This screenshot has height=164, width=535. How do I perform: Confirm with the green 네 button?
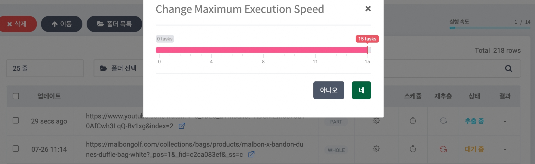click(361, 90)
